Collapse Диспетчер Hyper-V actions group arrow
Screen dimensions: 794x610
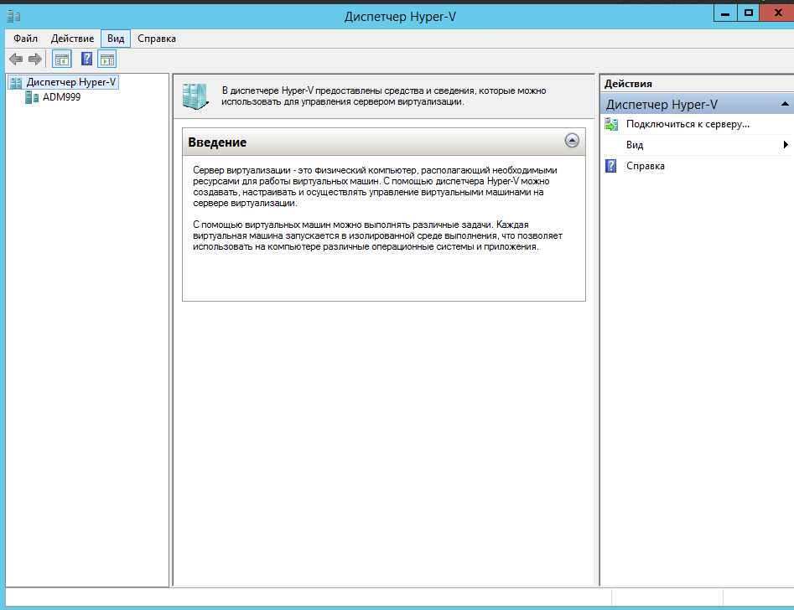pyautogui.click(x=785, y=104)
